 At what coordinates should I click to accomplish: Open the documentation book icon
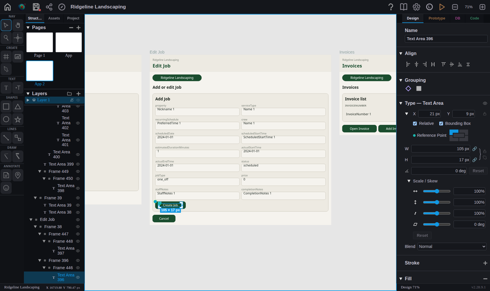tap(404, 7)
